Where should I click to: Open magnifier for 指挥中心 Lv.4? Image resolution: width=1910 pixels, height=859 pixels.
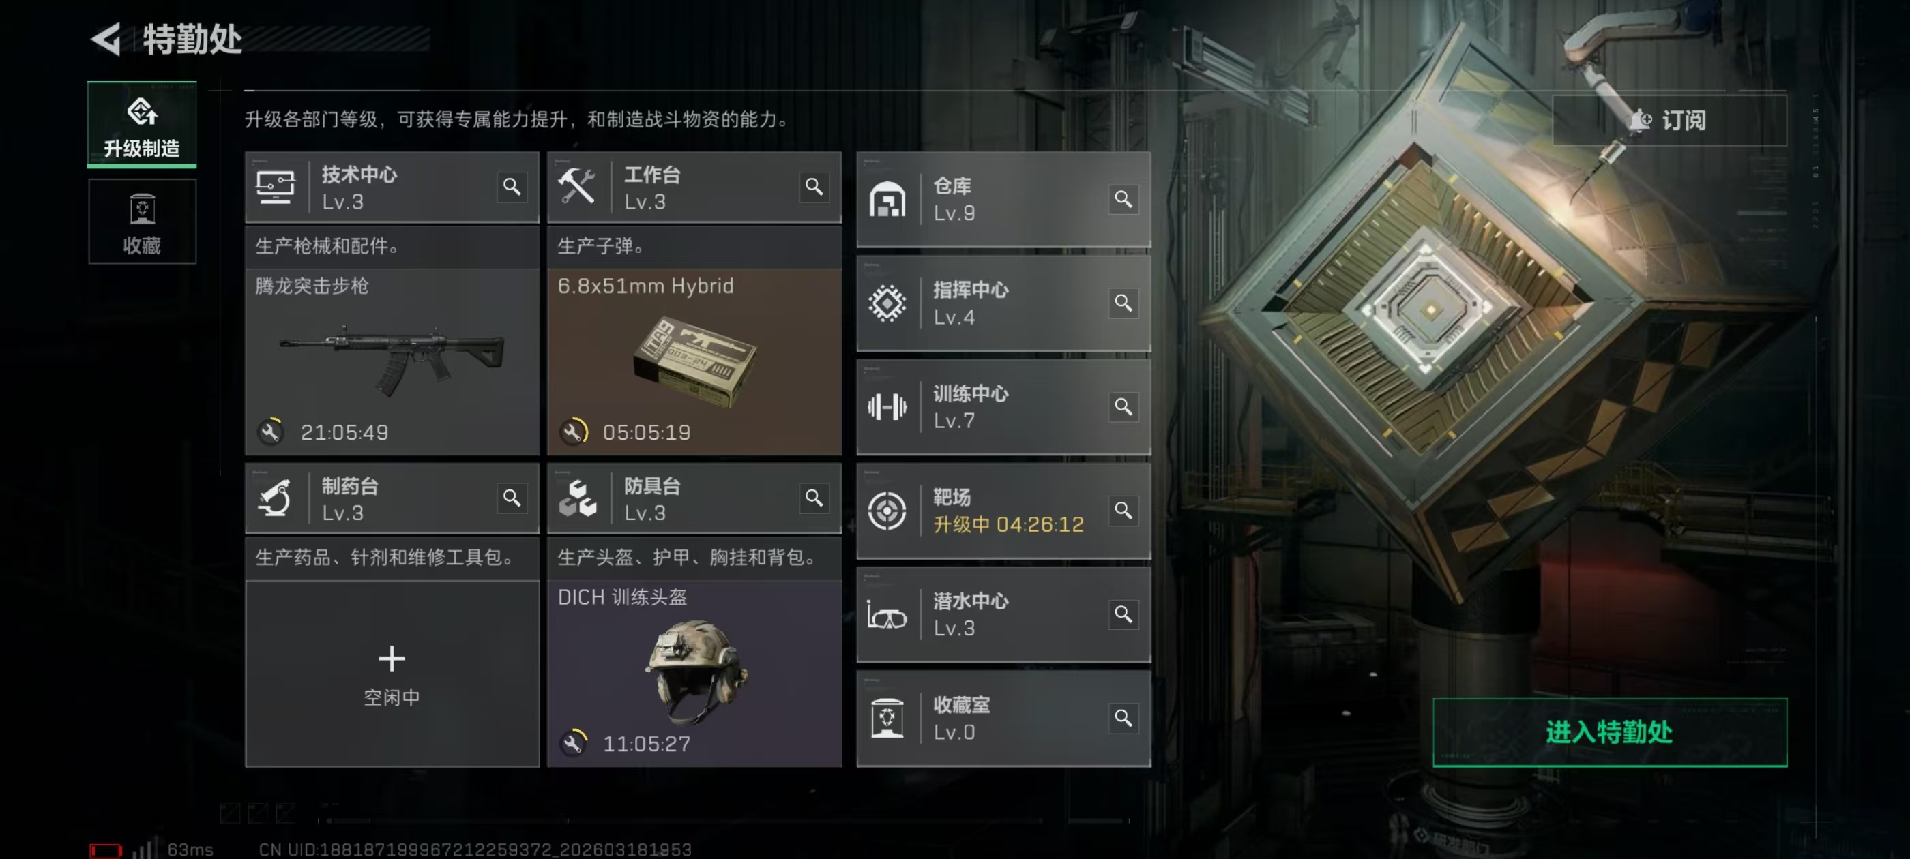[x=1123, y=303]
